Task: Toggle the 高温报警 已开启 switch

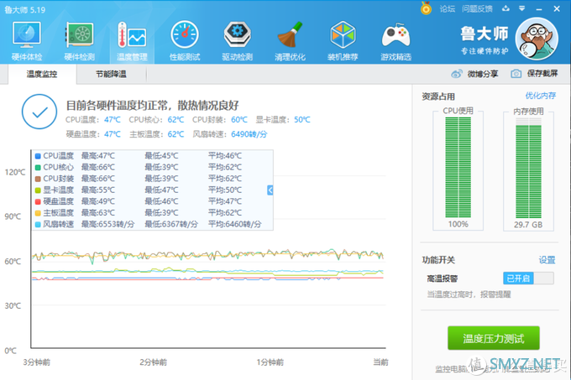Action: [529, 278]
